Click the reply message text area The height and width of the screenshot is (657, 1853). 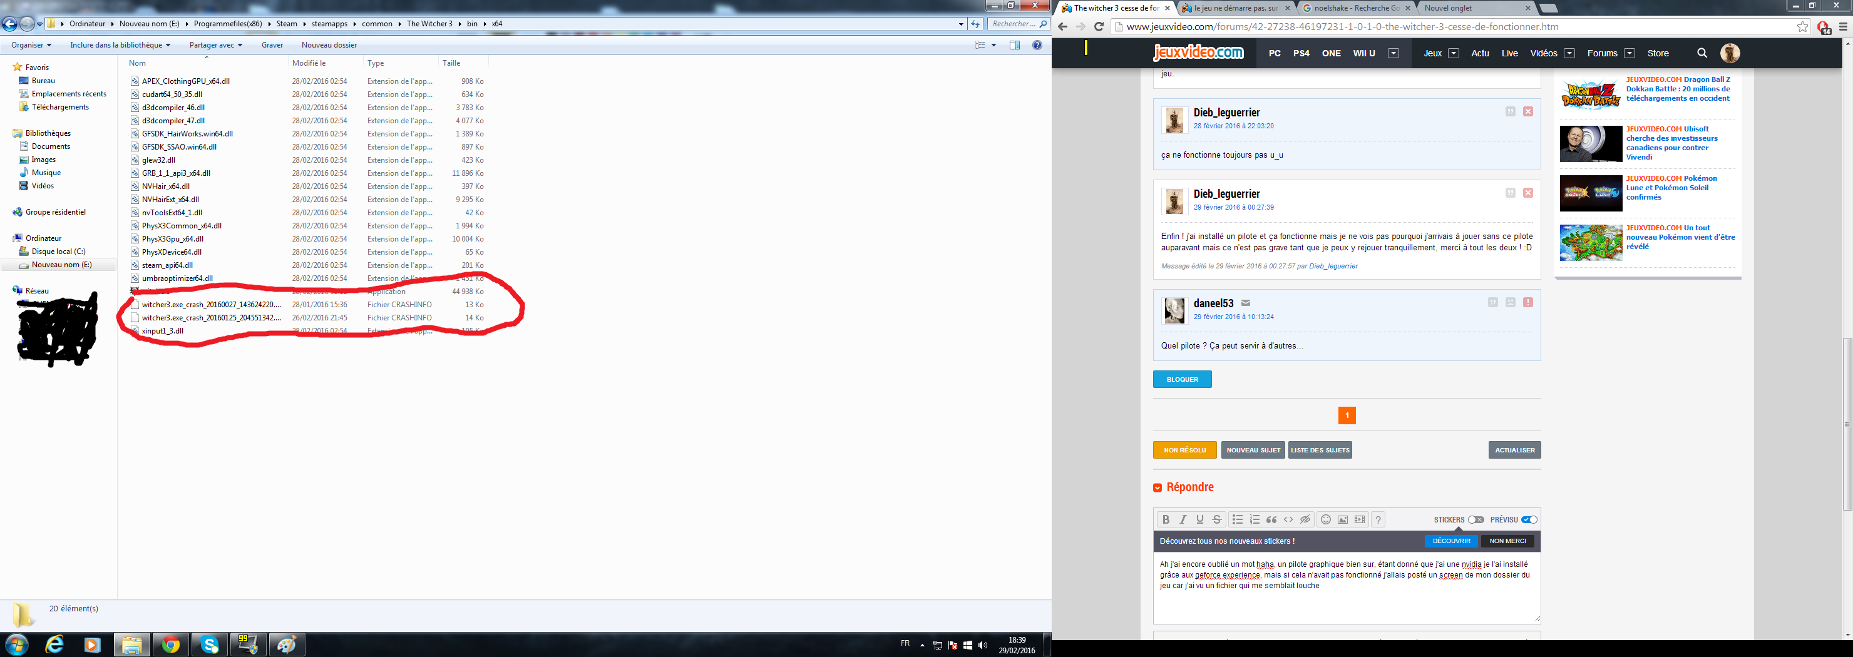coord(1347,588)
